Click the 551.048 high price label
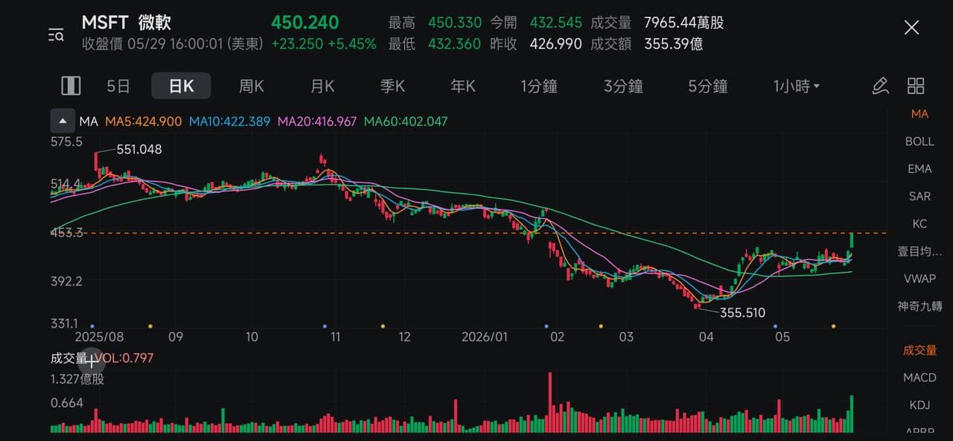The width and height of the screenshot is (953, 441). (x=139, y=149)
